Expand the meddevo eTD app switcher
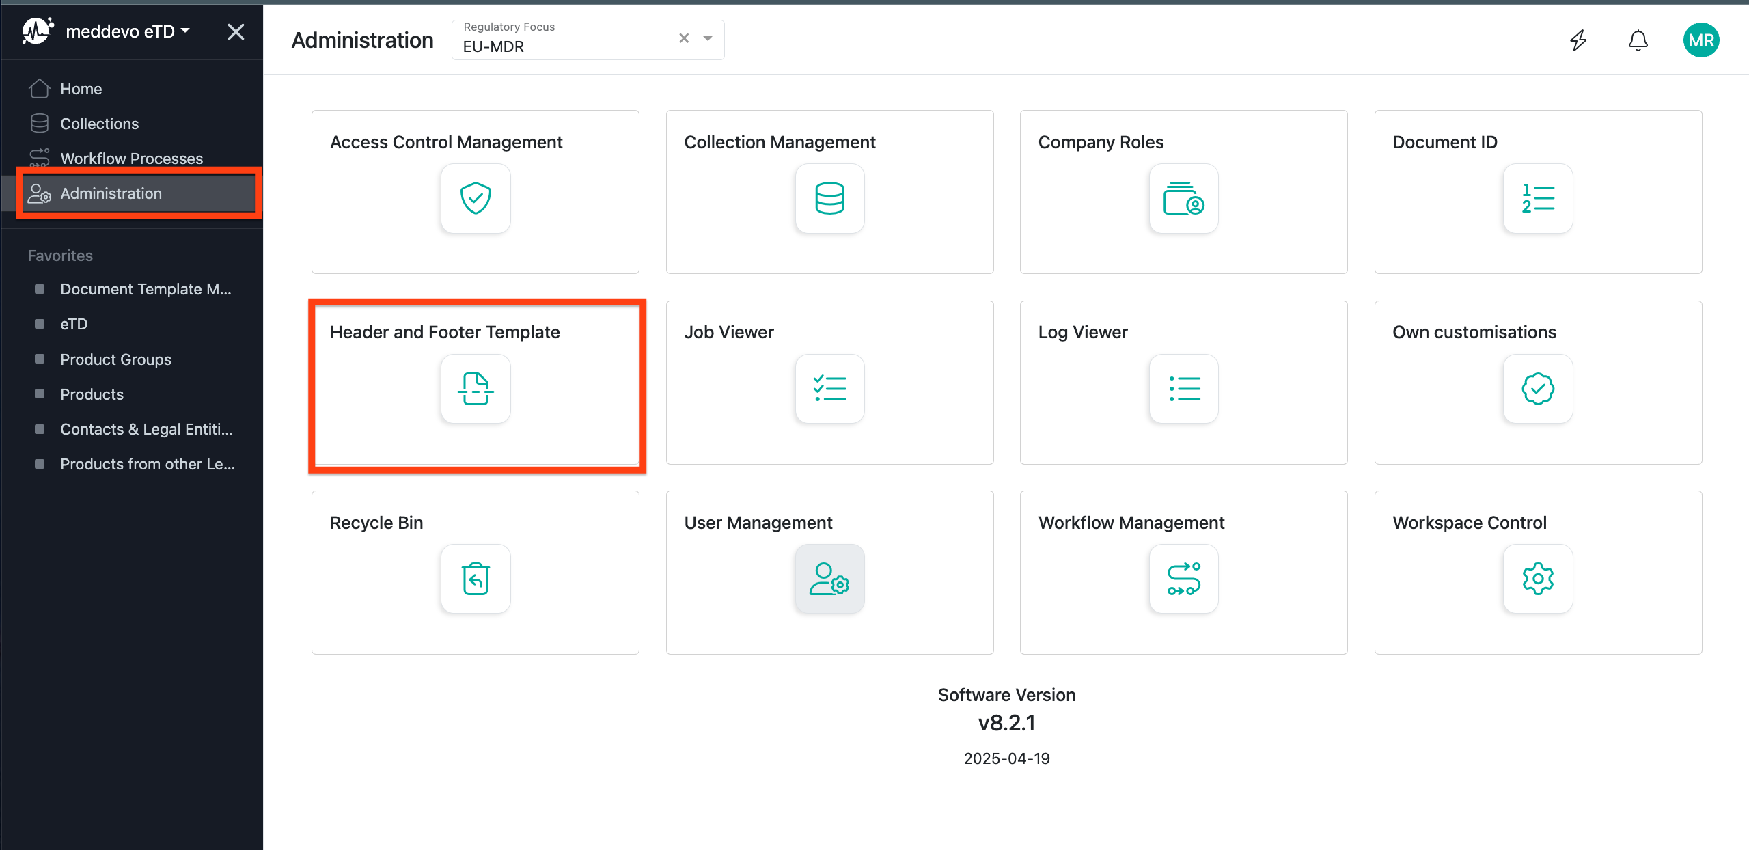 [127, 31]
